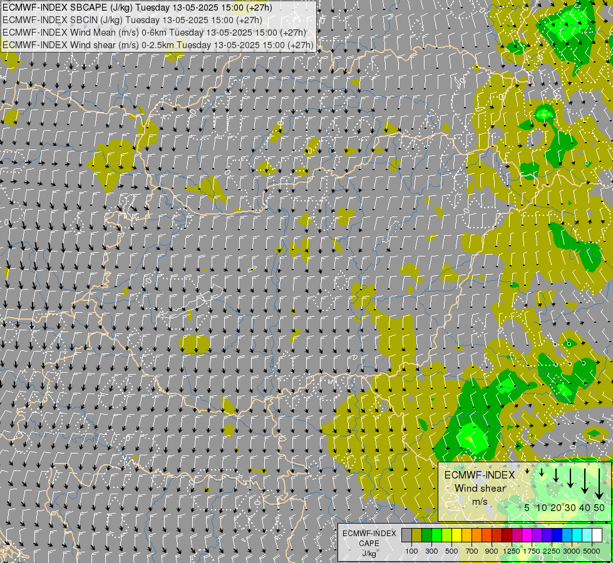Click the 3000 label in CAPE legend
The height and width of the screenshot is (563, 613).
point(572,551)
